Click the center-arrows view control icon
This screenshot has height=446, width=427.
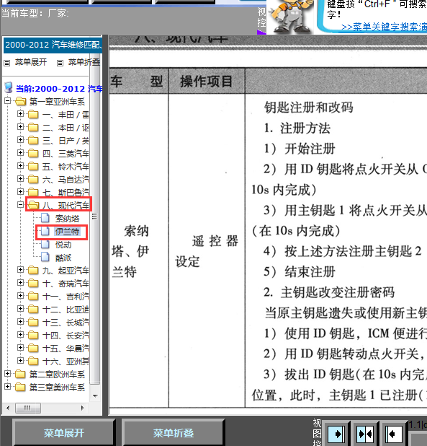(x=365, y=434)
